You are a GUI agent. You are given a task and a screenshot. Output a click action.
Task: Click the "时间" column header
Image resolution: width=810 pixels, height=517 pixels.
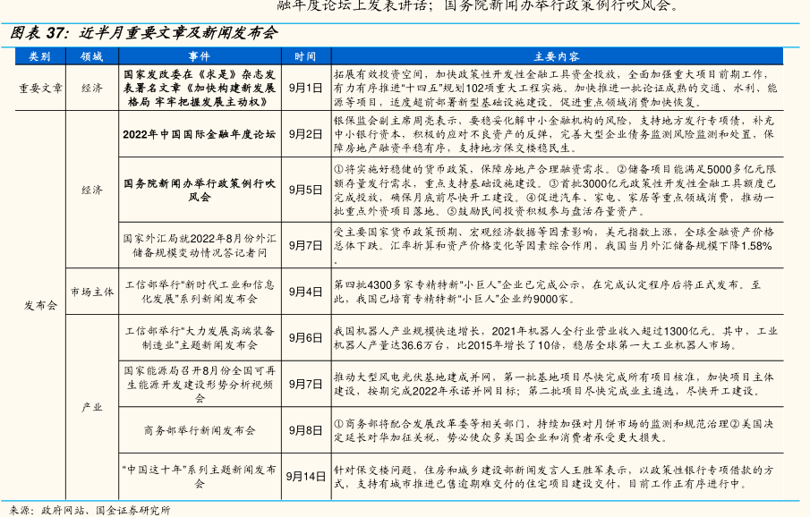305,56
